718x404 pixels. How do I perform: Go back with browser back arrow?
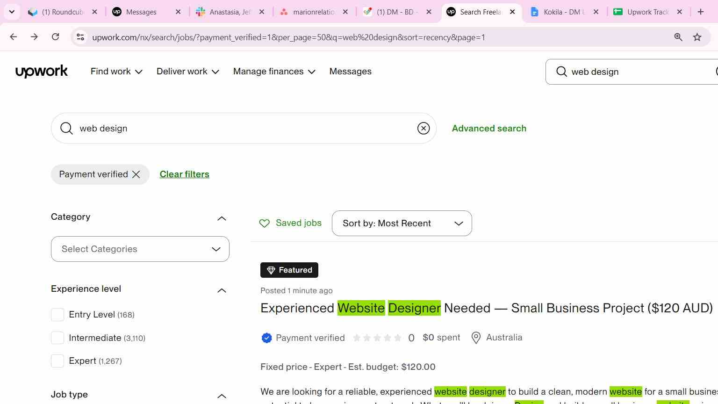coord(13,37)
